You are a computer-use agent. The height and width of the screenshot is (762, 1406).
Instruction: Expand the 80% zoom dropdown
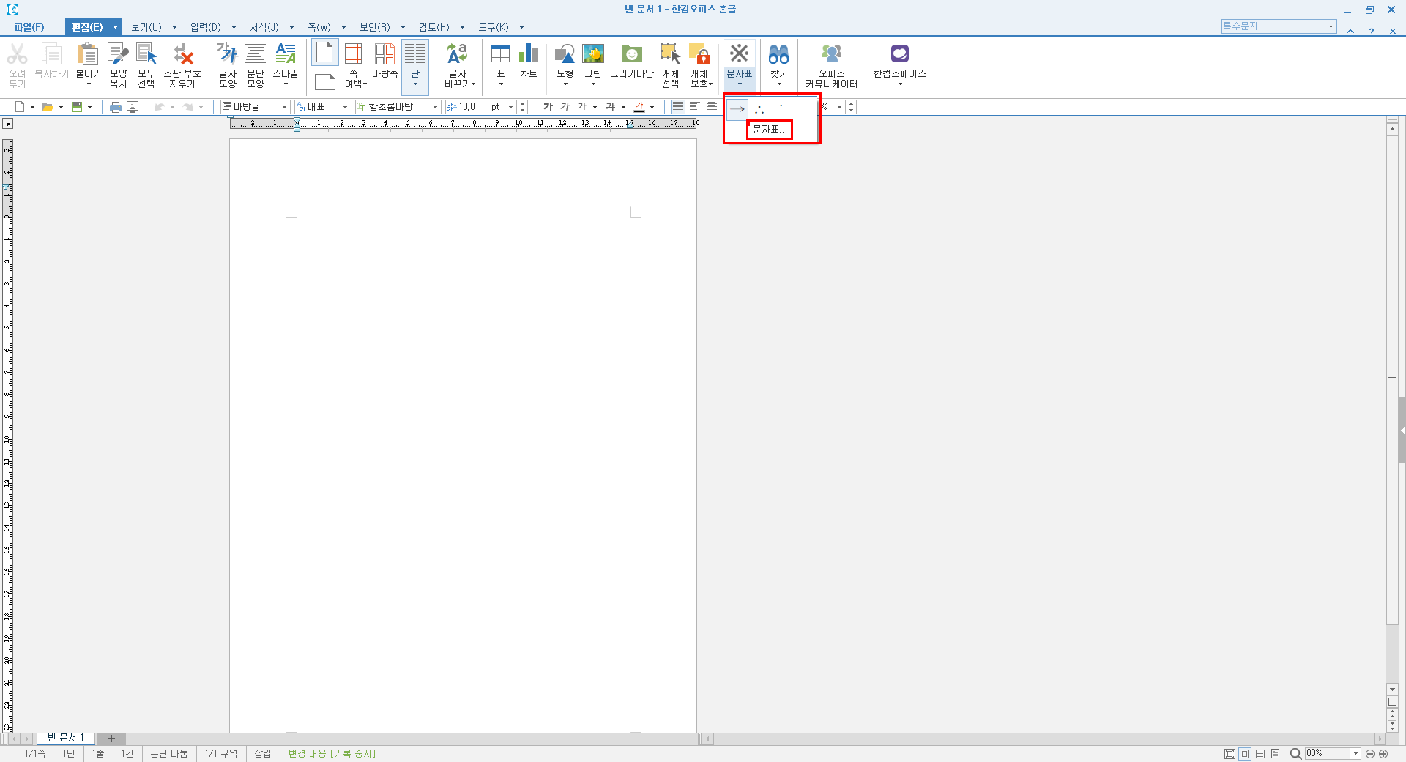coord(1355,754)
